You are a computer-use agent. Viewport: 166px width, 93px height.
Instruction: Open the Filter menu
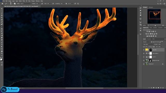click(24, 1)
